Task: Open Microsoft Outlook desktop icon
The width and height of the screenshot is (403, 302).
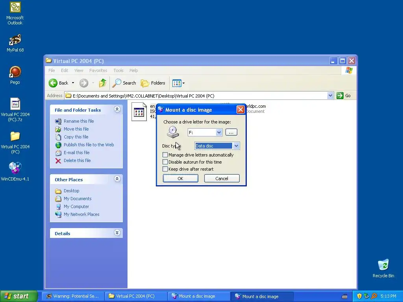Action: (15, 13)
